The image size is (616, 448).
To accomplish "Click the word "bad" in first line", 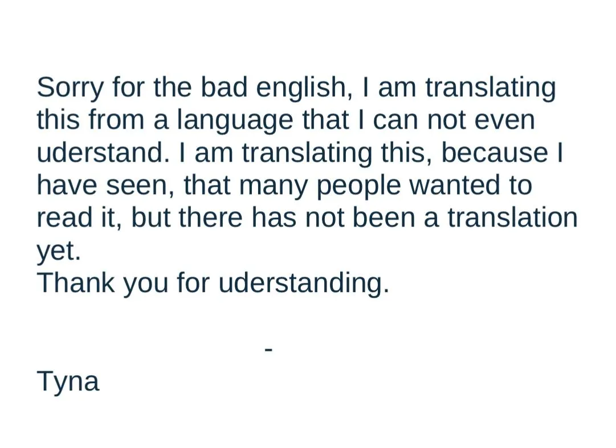I will click(224, 87).
